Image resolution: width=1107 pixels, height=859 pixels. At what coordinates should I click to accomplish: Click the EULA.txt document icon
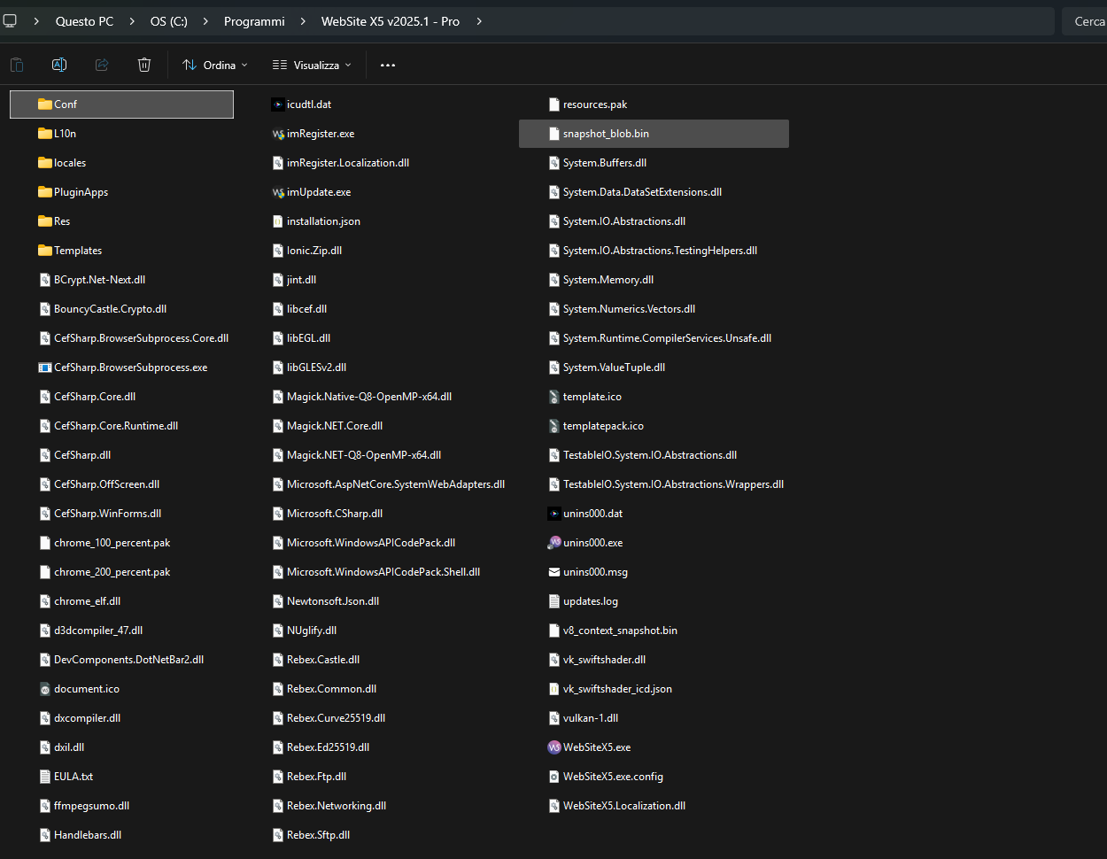pos(45,777)
